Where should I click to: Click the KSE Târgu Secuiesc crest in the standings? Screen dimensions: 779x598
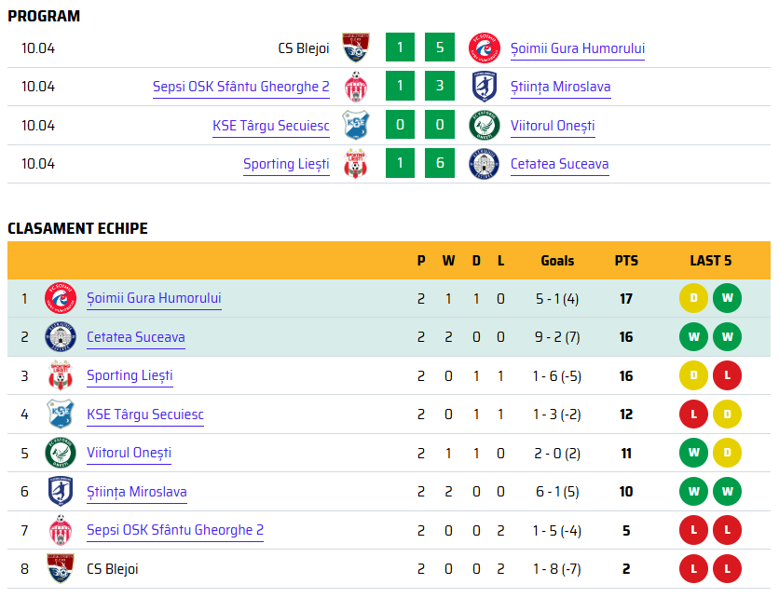[x=61, y=414]
